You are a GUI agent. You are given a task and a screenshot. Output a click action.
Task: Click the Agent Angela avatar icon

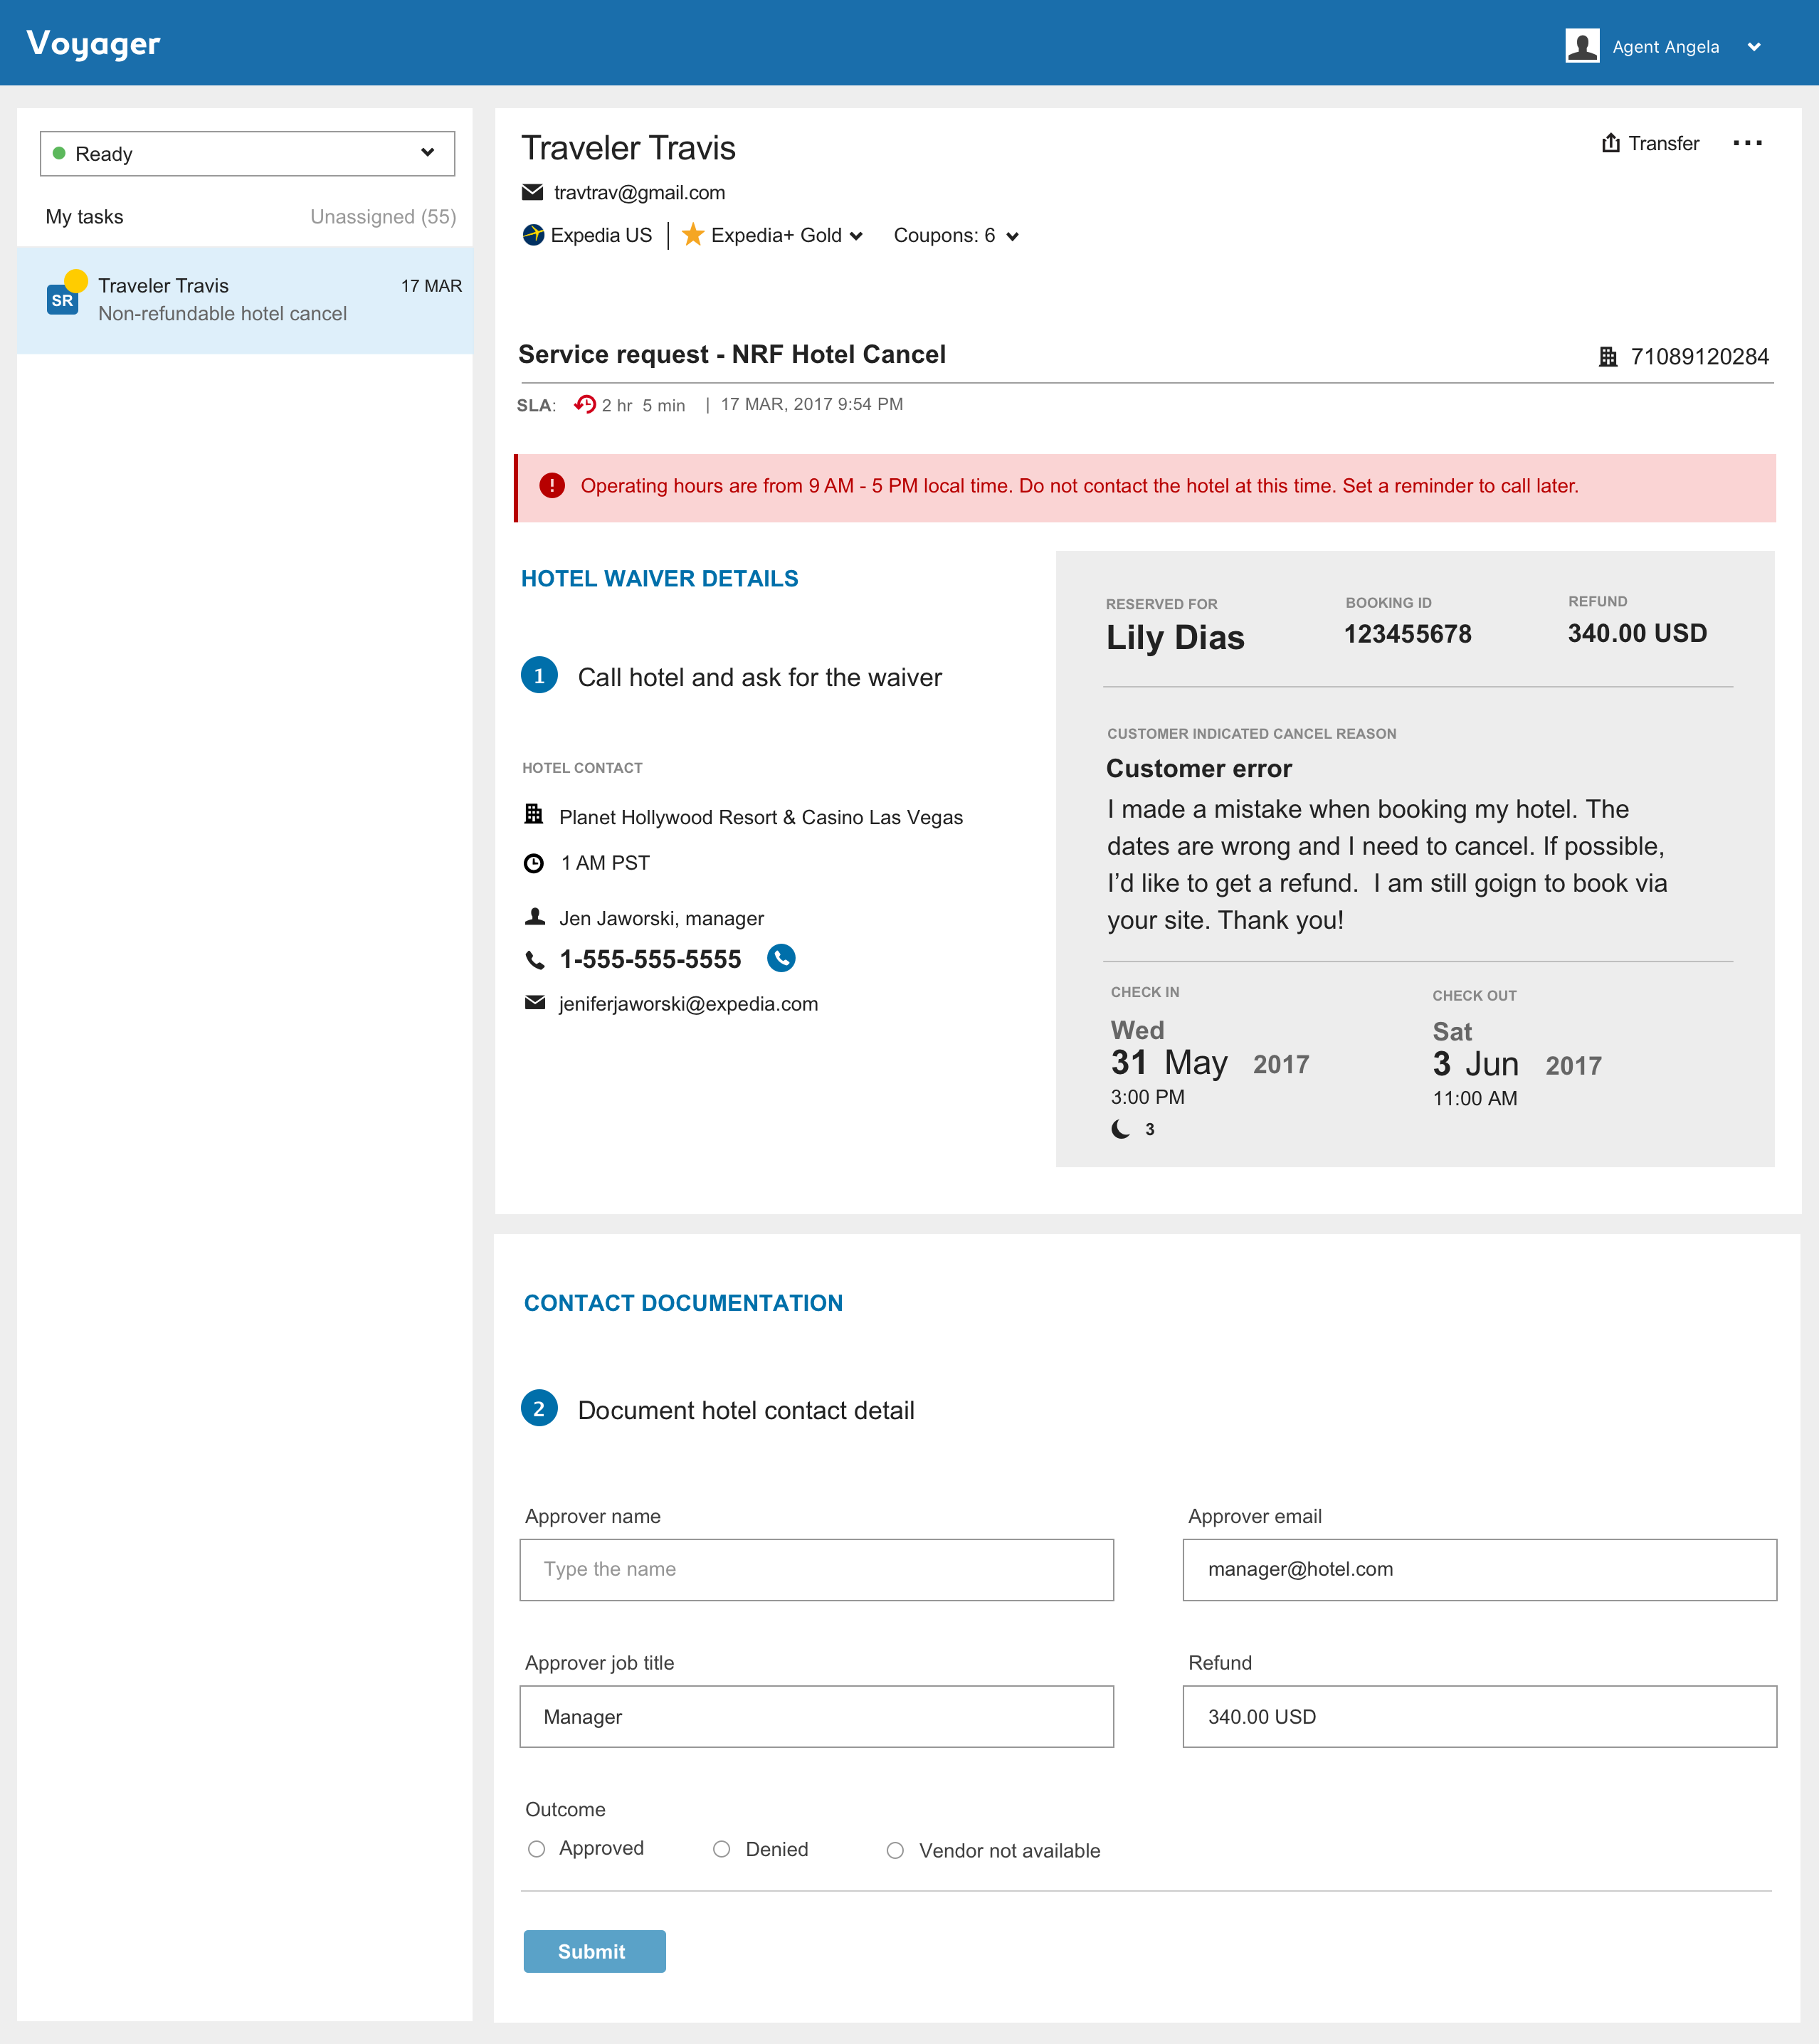[1582, 46]
